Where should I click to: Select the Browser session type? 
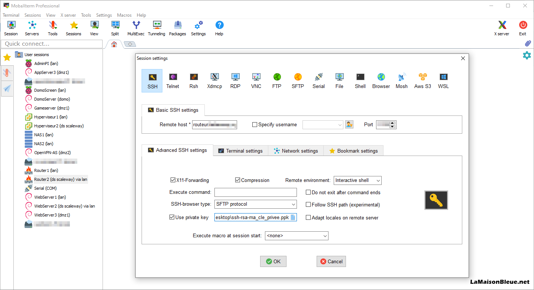click(x=381, y=81)
